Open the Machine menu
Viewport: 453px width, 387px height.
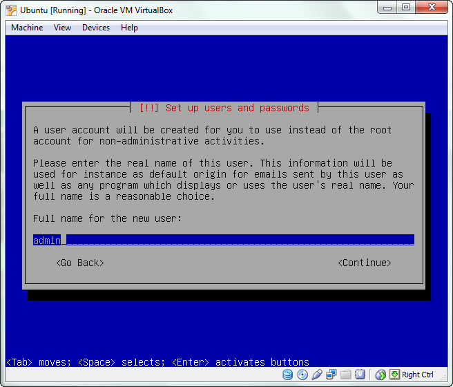coord(27,28)
